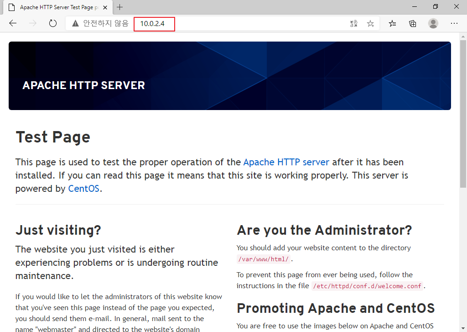The height and width of the screenshot is (332, 467).
Task: Open the not secure warning icon
Action: (x=75, y=23)
